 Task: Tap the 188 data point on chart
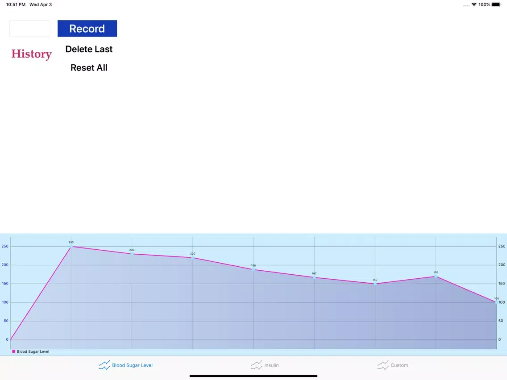[253, 269]
